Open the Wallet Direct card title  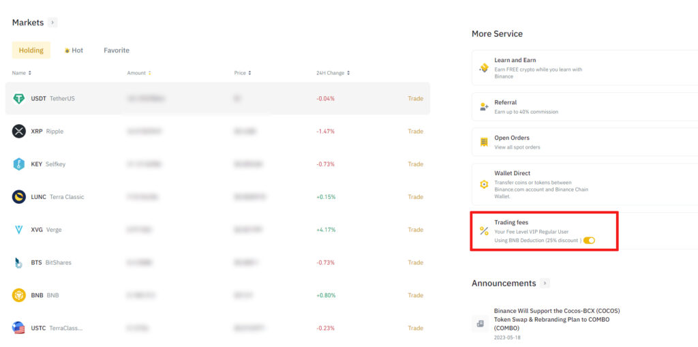tap(513, 173)
